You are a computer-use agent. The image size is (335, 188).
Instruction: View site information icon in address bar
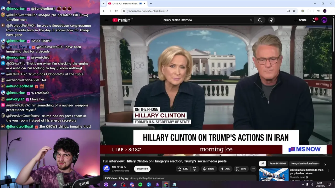124,11
